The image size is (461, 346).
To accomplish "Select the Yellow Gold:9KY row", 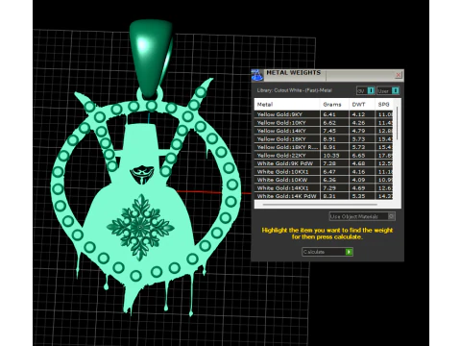I will click(324, 114).
